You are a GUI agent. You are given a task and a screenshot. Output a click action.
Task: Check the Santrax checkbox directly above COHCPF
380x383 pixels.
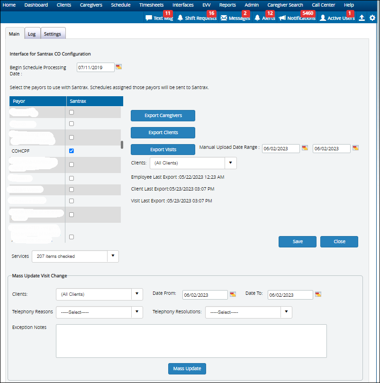point(72,137)
